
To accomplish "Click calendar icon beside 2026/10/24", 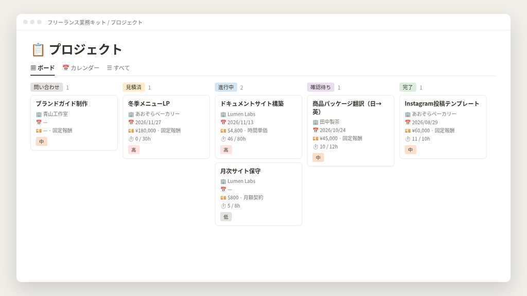I will click(x=315, y=130).
